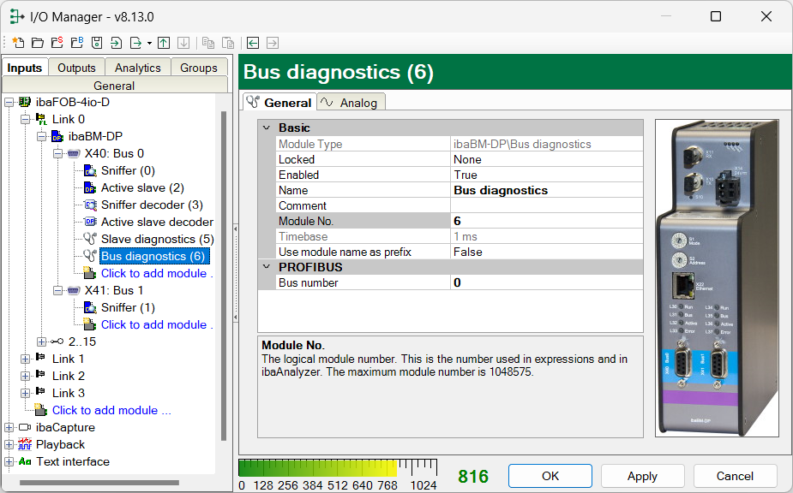Click the ibaBM-DP device icon
Viewport: 793px width, 493px height.
coord(57,136)
